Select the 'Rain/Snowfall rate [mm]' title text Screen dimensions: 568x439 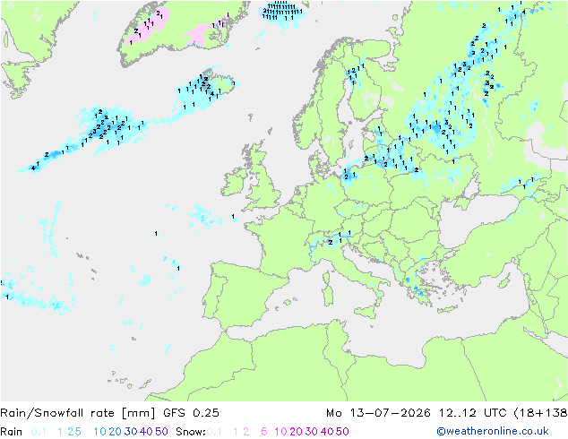pos(78,413)
